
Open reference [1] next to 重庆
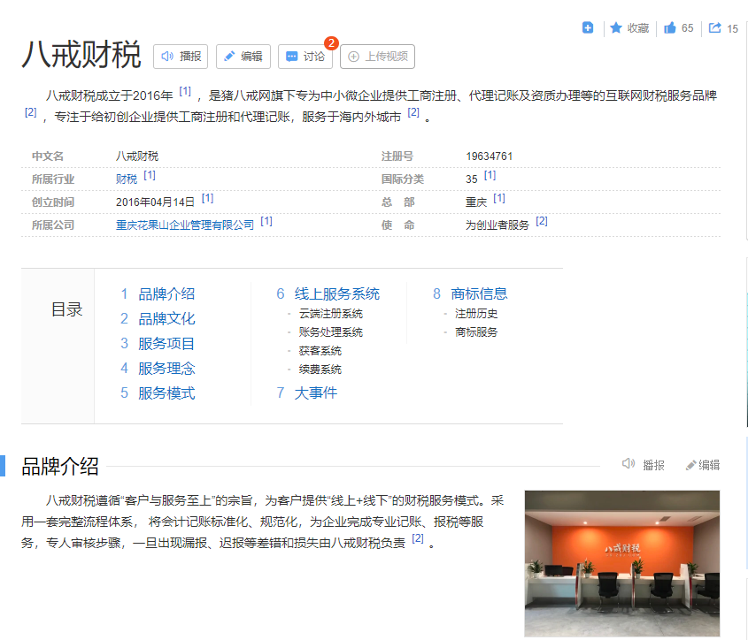click(499, 198)
